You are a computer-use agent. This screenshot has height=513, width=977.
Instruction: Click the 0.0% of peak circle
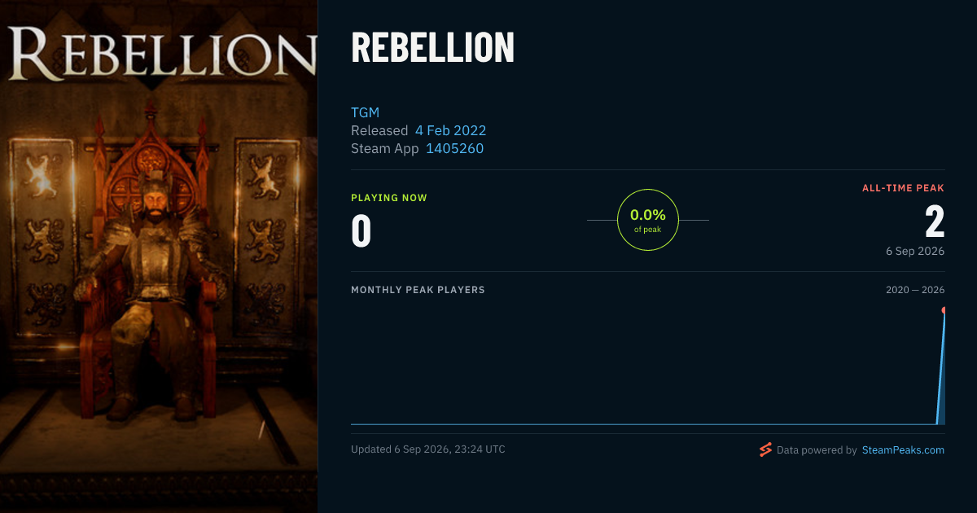[x=648, y=220]
